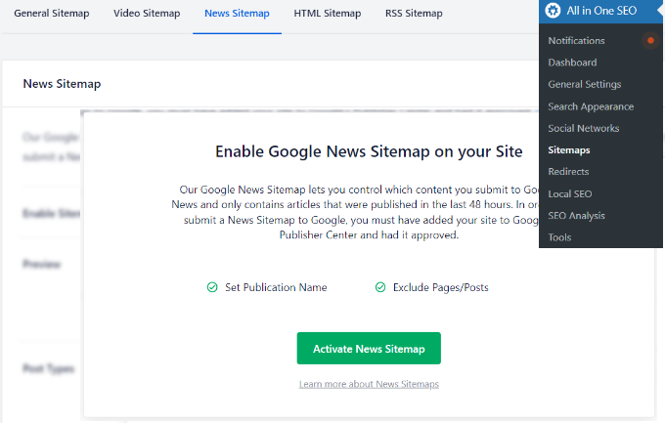
Task: Go to Dashboard in the SEO menu
Action: tap(572, 63)
